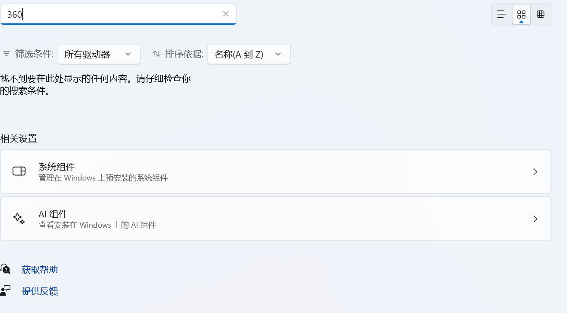This screenshot has width=567, height=313.
Task: Expand the AI 组件 chevron arrow
Action: tap(535, 219)
